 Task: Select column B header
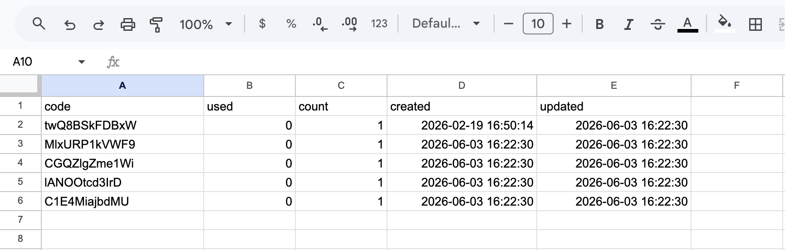250,86
